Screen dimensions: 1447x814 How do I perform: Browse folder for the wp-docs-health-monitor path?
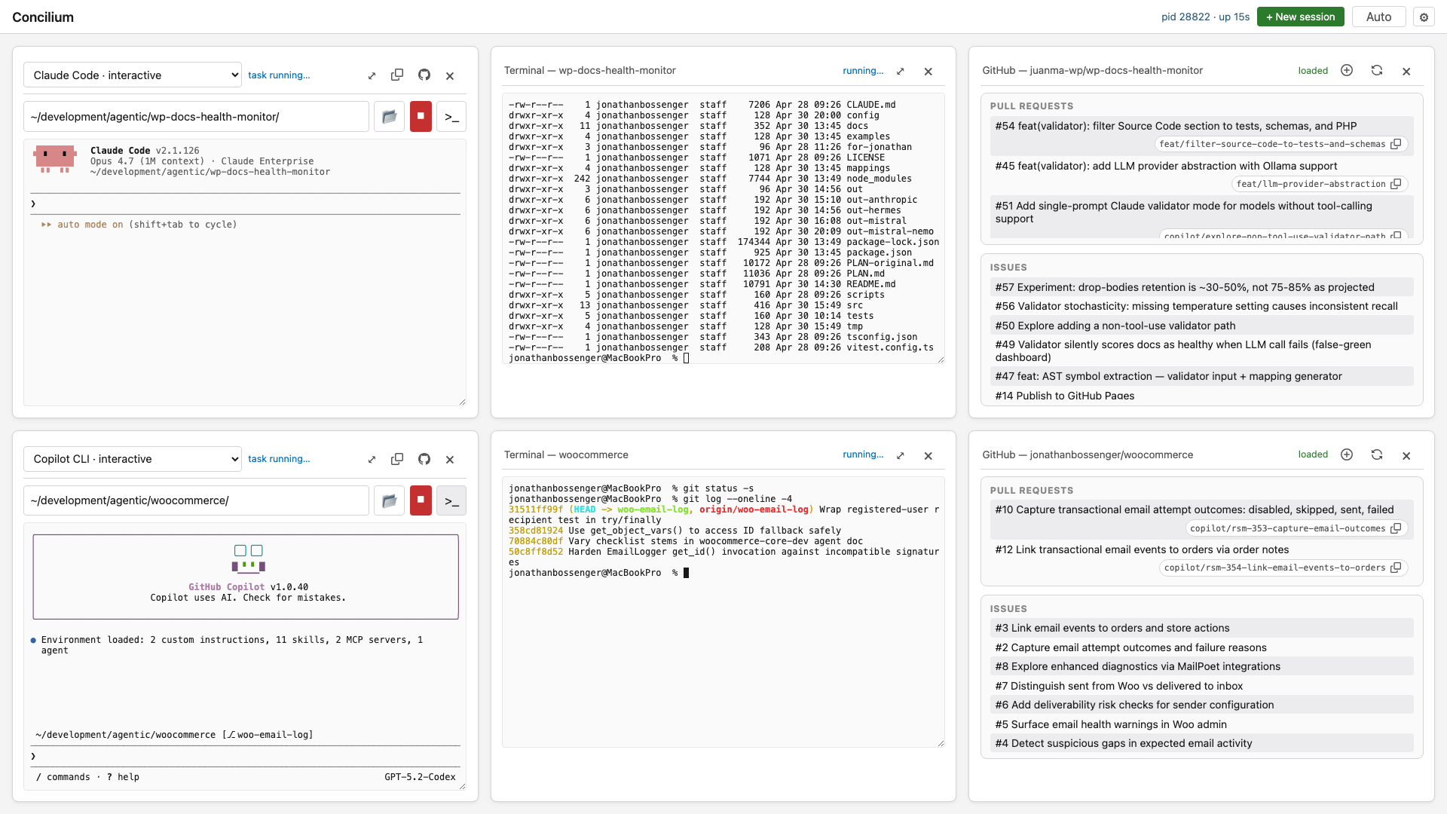point(389,117)
